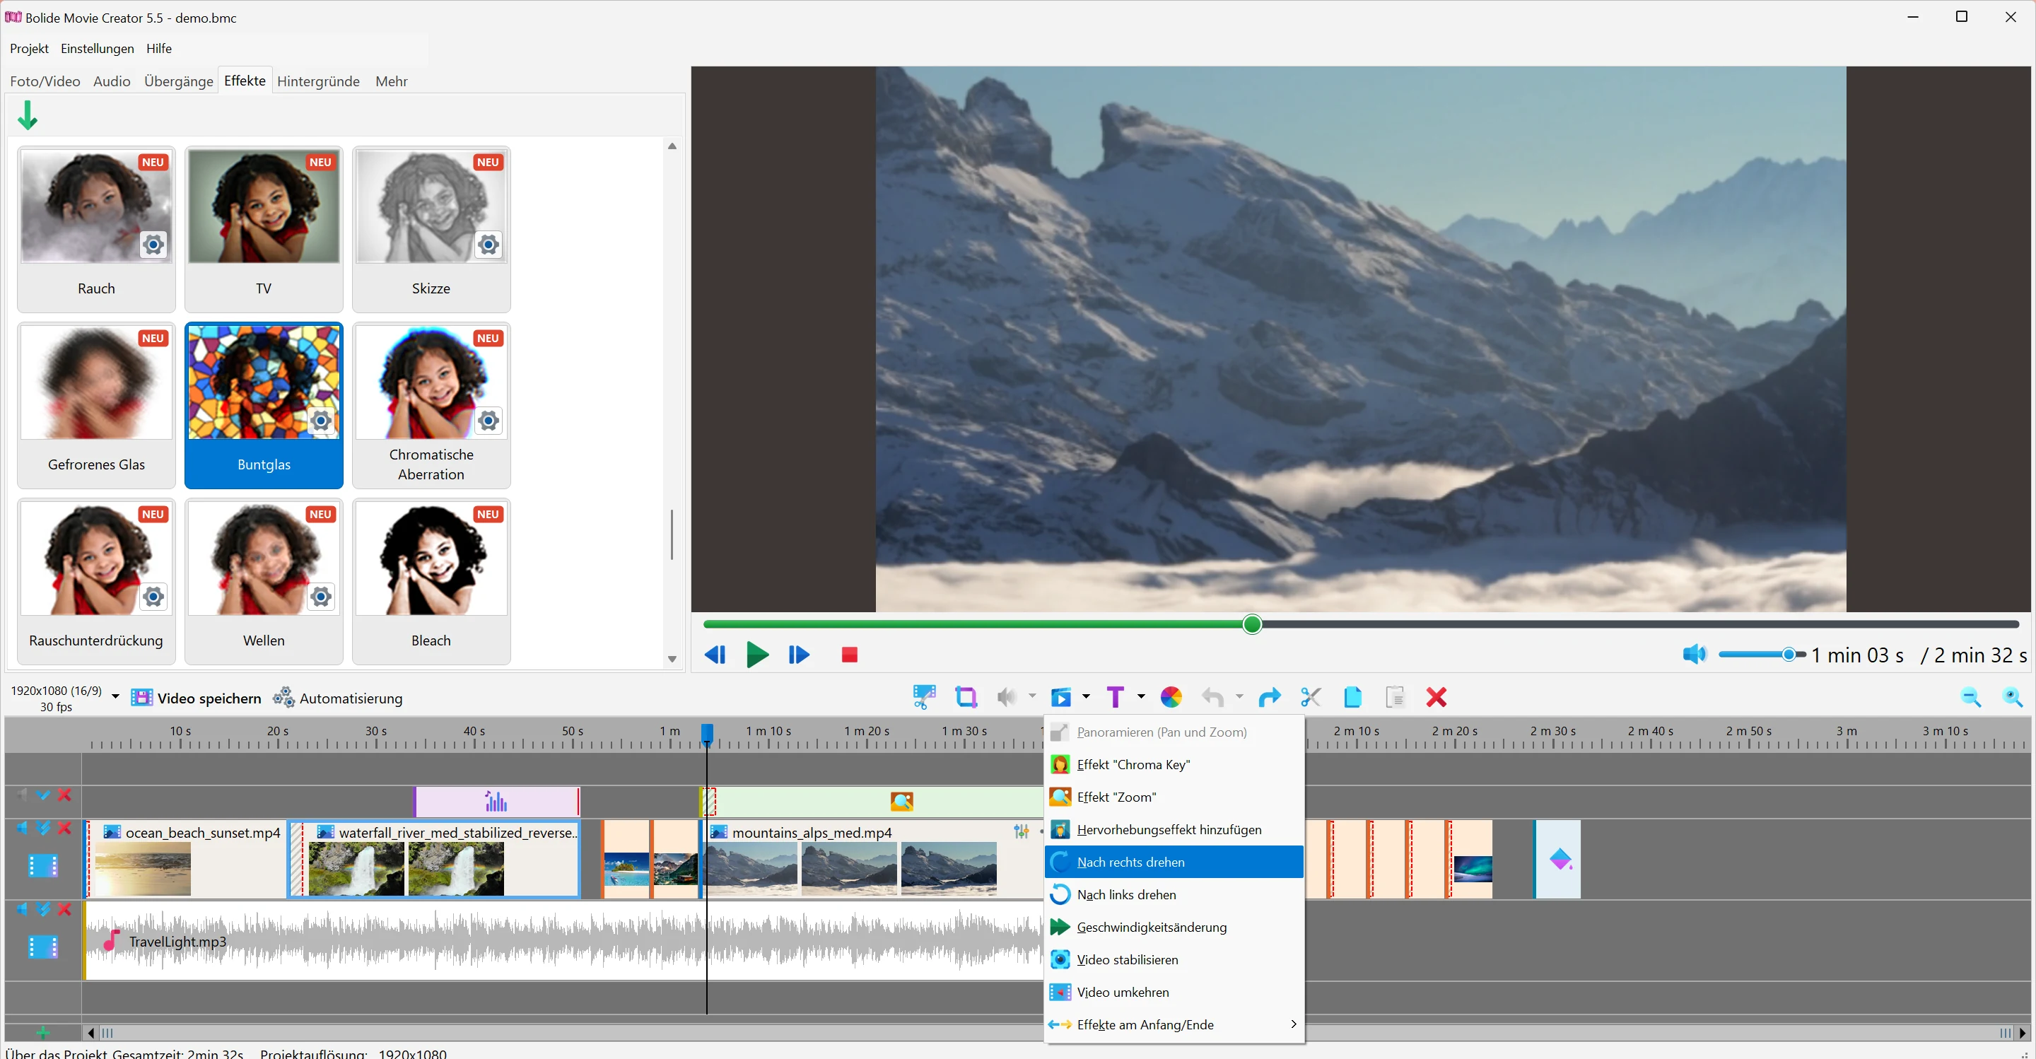
Task: Expand the video effects tool dropdown arrow
Action: (1086, 697)
